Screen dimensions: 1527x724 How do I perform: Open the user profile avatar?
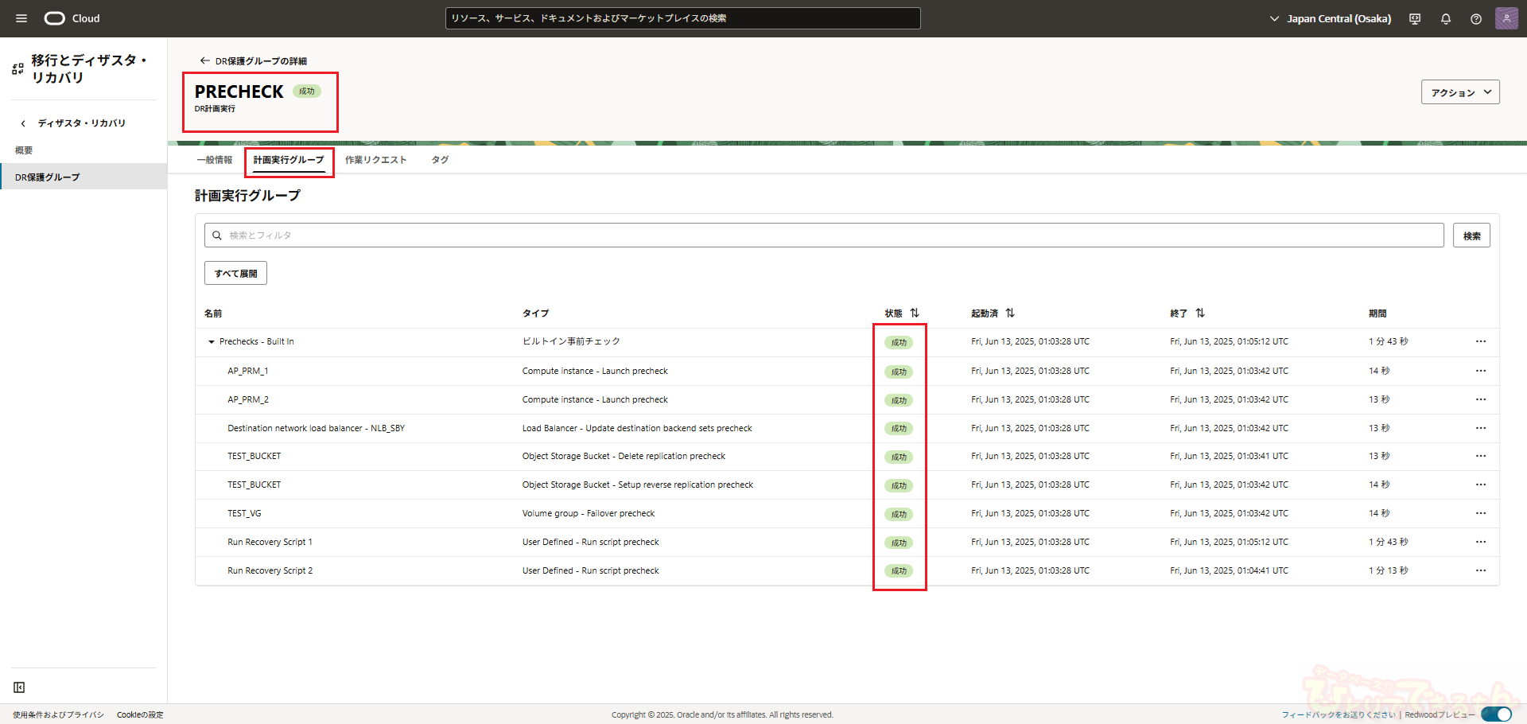pos(1506,18)
